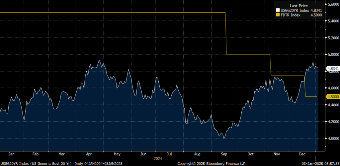Screen dimensions: 340x166
Task: Click the Sep label on time axis
Action: pos(224,154)
